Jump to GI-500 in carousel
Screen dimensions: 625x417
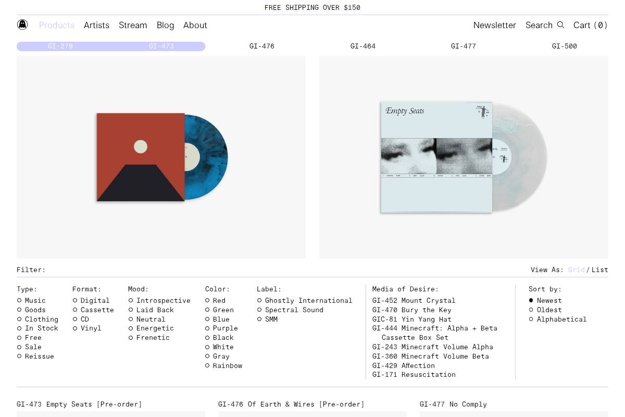(565, 46)
